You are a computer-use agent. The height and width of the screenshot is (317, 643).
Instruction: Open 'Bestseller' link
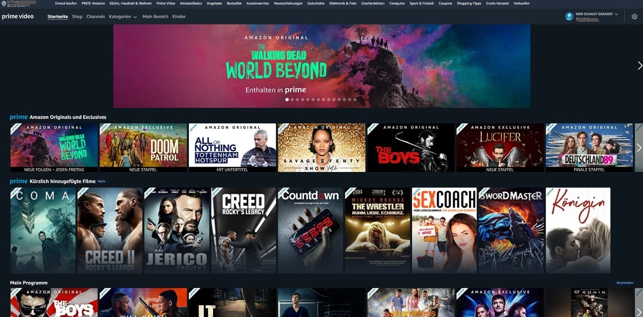tap(234, 3)
